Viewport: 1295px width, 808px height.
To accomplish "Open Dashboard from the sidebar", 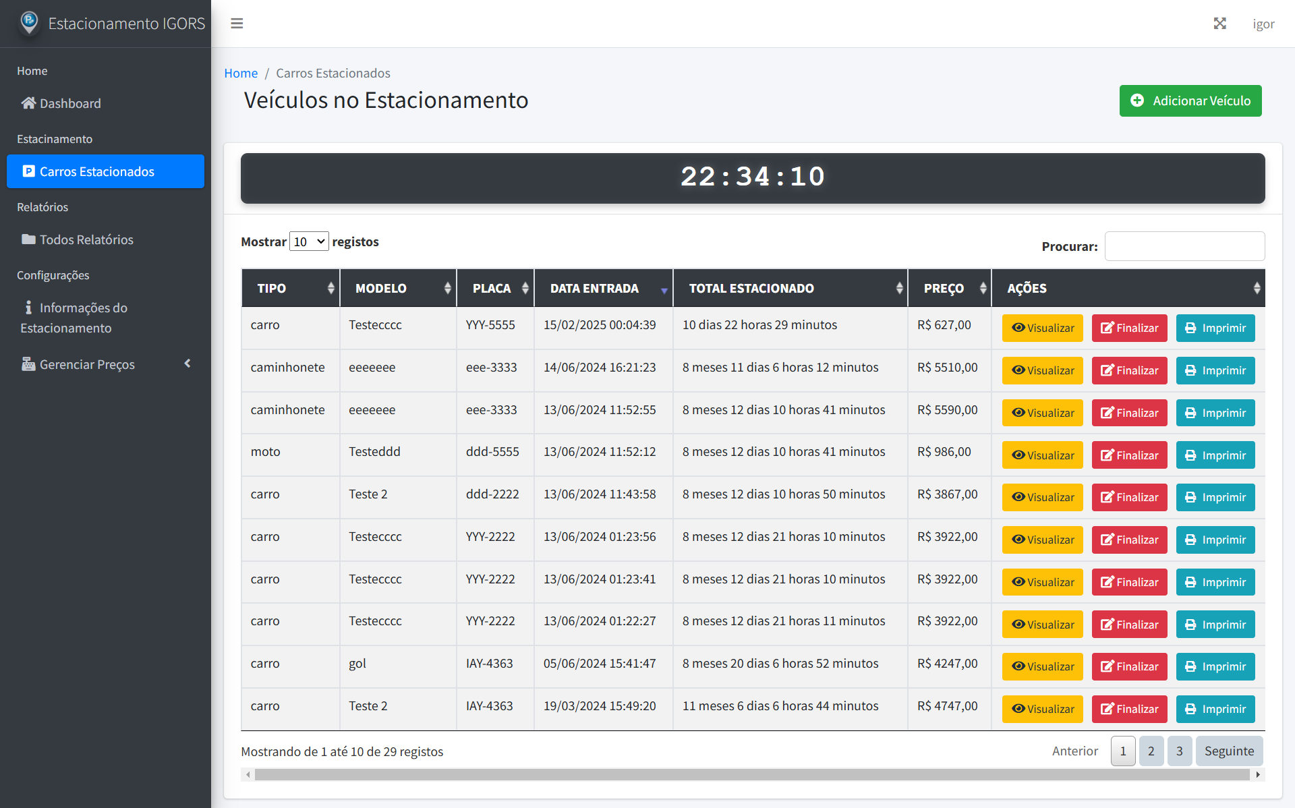I will 70,103.
